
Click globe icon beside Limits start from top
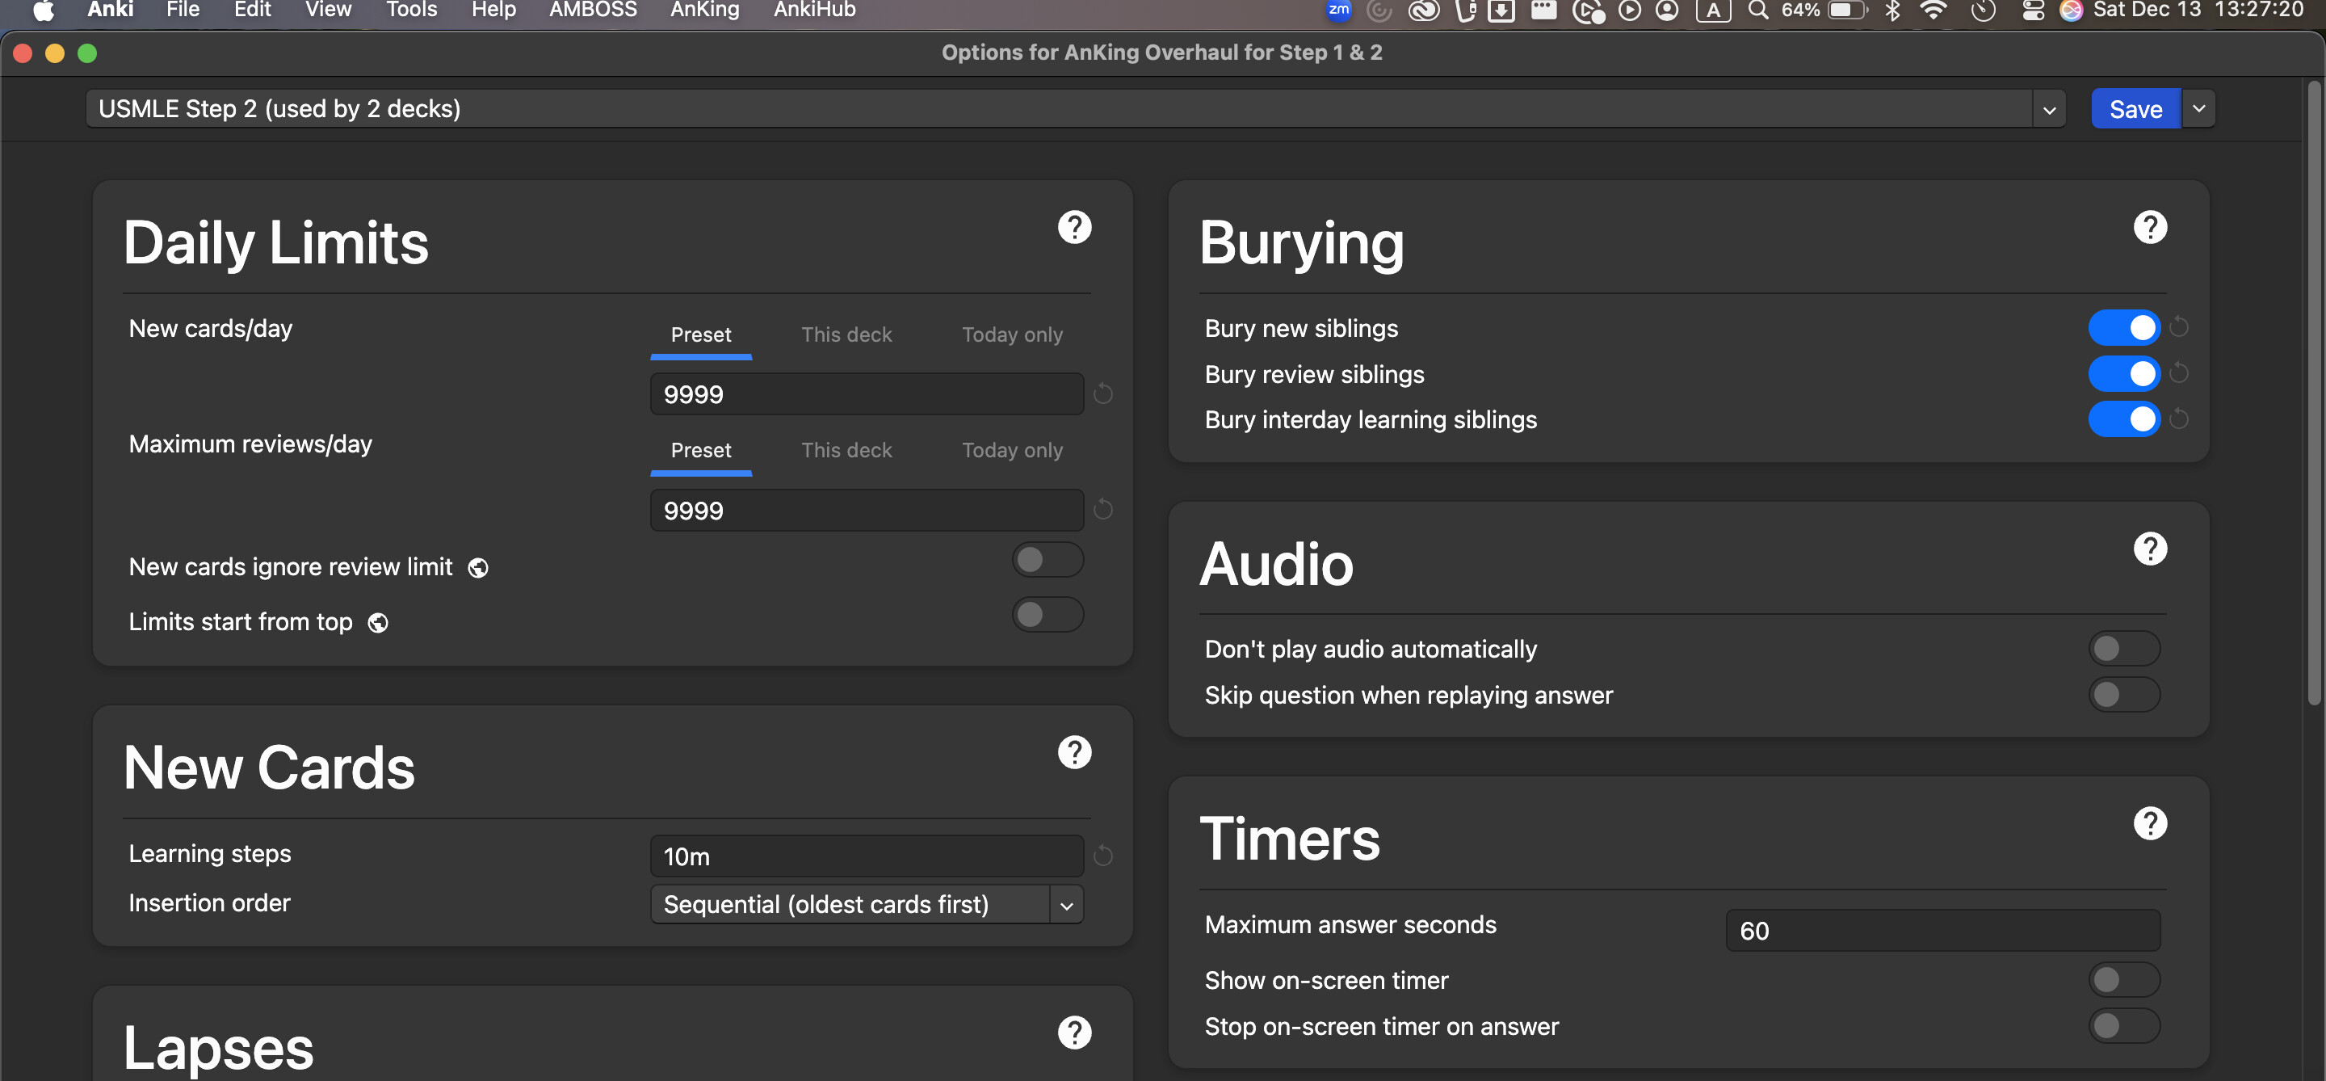click(378, 623)
